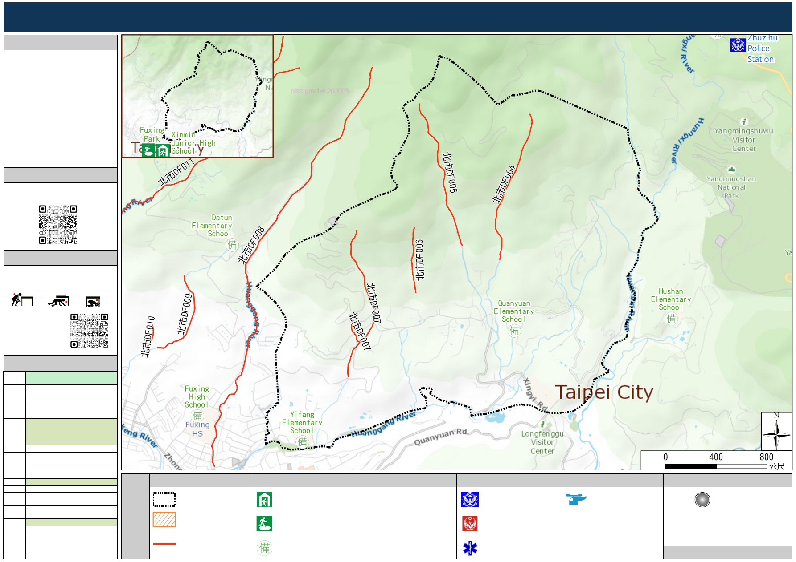
Task: Select the Fuxing Park inset label
Action: (x=152, y=134)
